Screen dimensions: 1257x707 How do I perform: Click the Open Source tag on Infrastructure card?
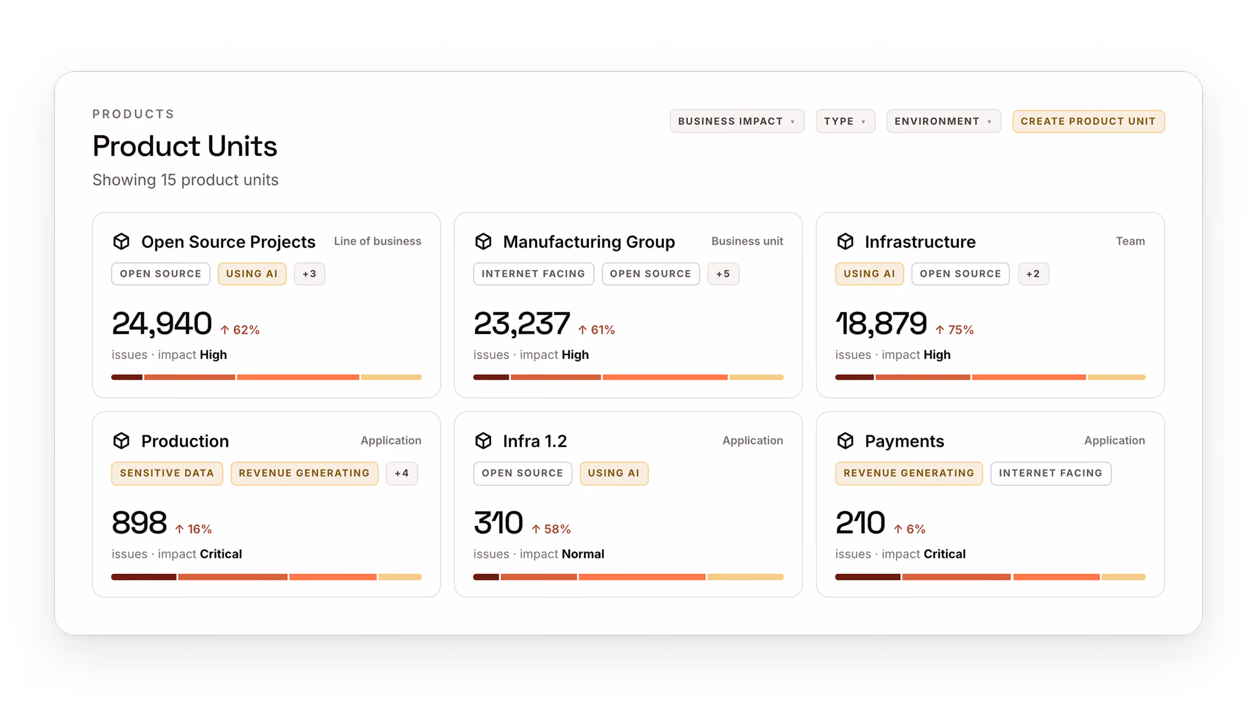click(x=960, y=274)
